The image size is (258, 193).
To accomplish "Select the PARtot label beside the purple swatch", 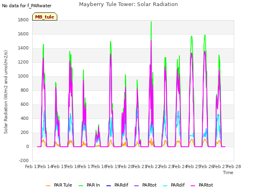I will point(150,185).
